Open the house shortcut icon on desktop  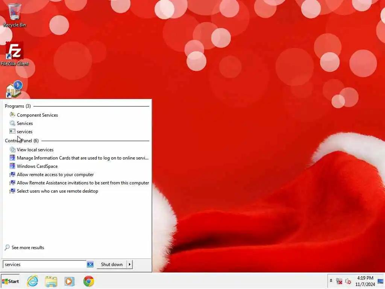pos(14,89)
